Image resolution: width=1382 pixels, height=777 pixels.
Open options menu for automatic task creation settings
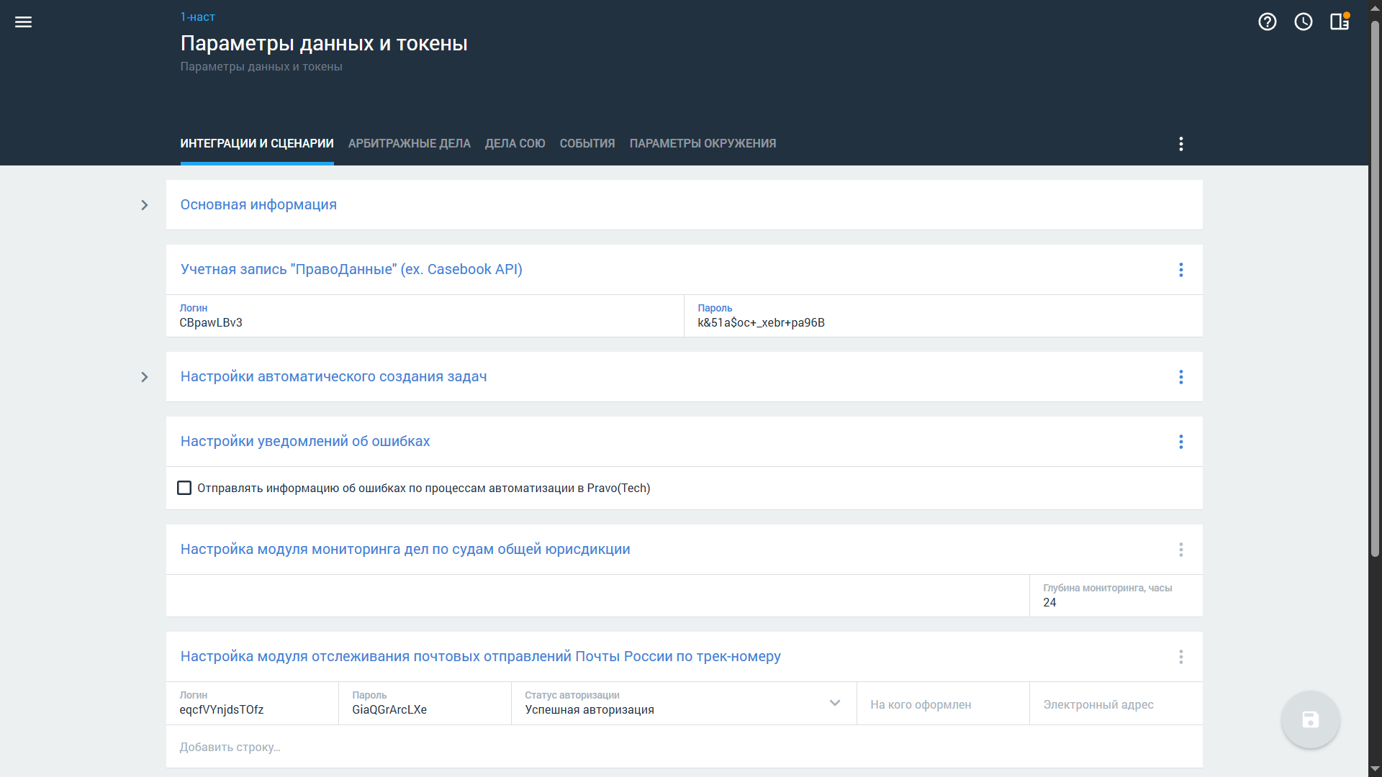(1180, 377)
